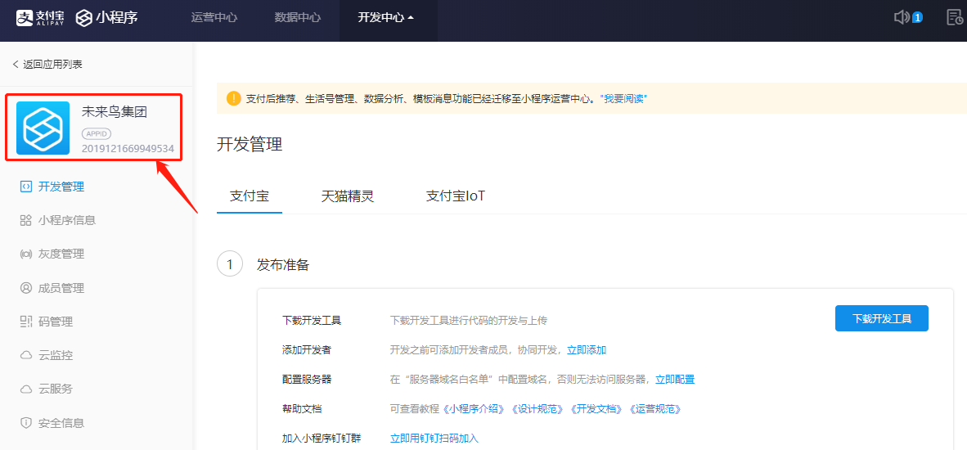Click the 立即配置 server link
Screen dimensions: 967x450
point(675,380)
